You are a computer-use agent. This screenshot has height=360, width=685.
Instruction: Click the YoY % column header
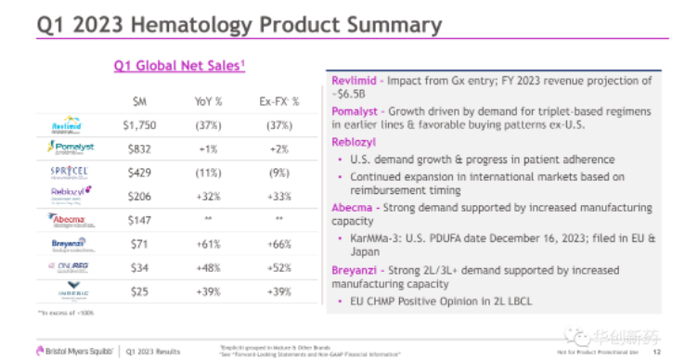(x=209, y=102)
